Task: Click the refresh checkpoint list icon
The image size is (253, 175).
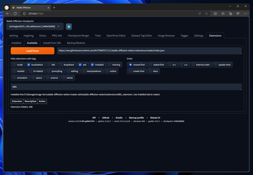Action: pos(69,27)
